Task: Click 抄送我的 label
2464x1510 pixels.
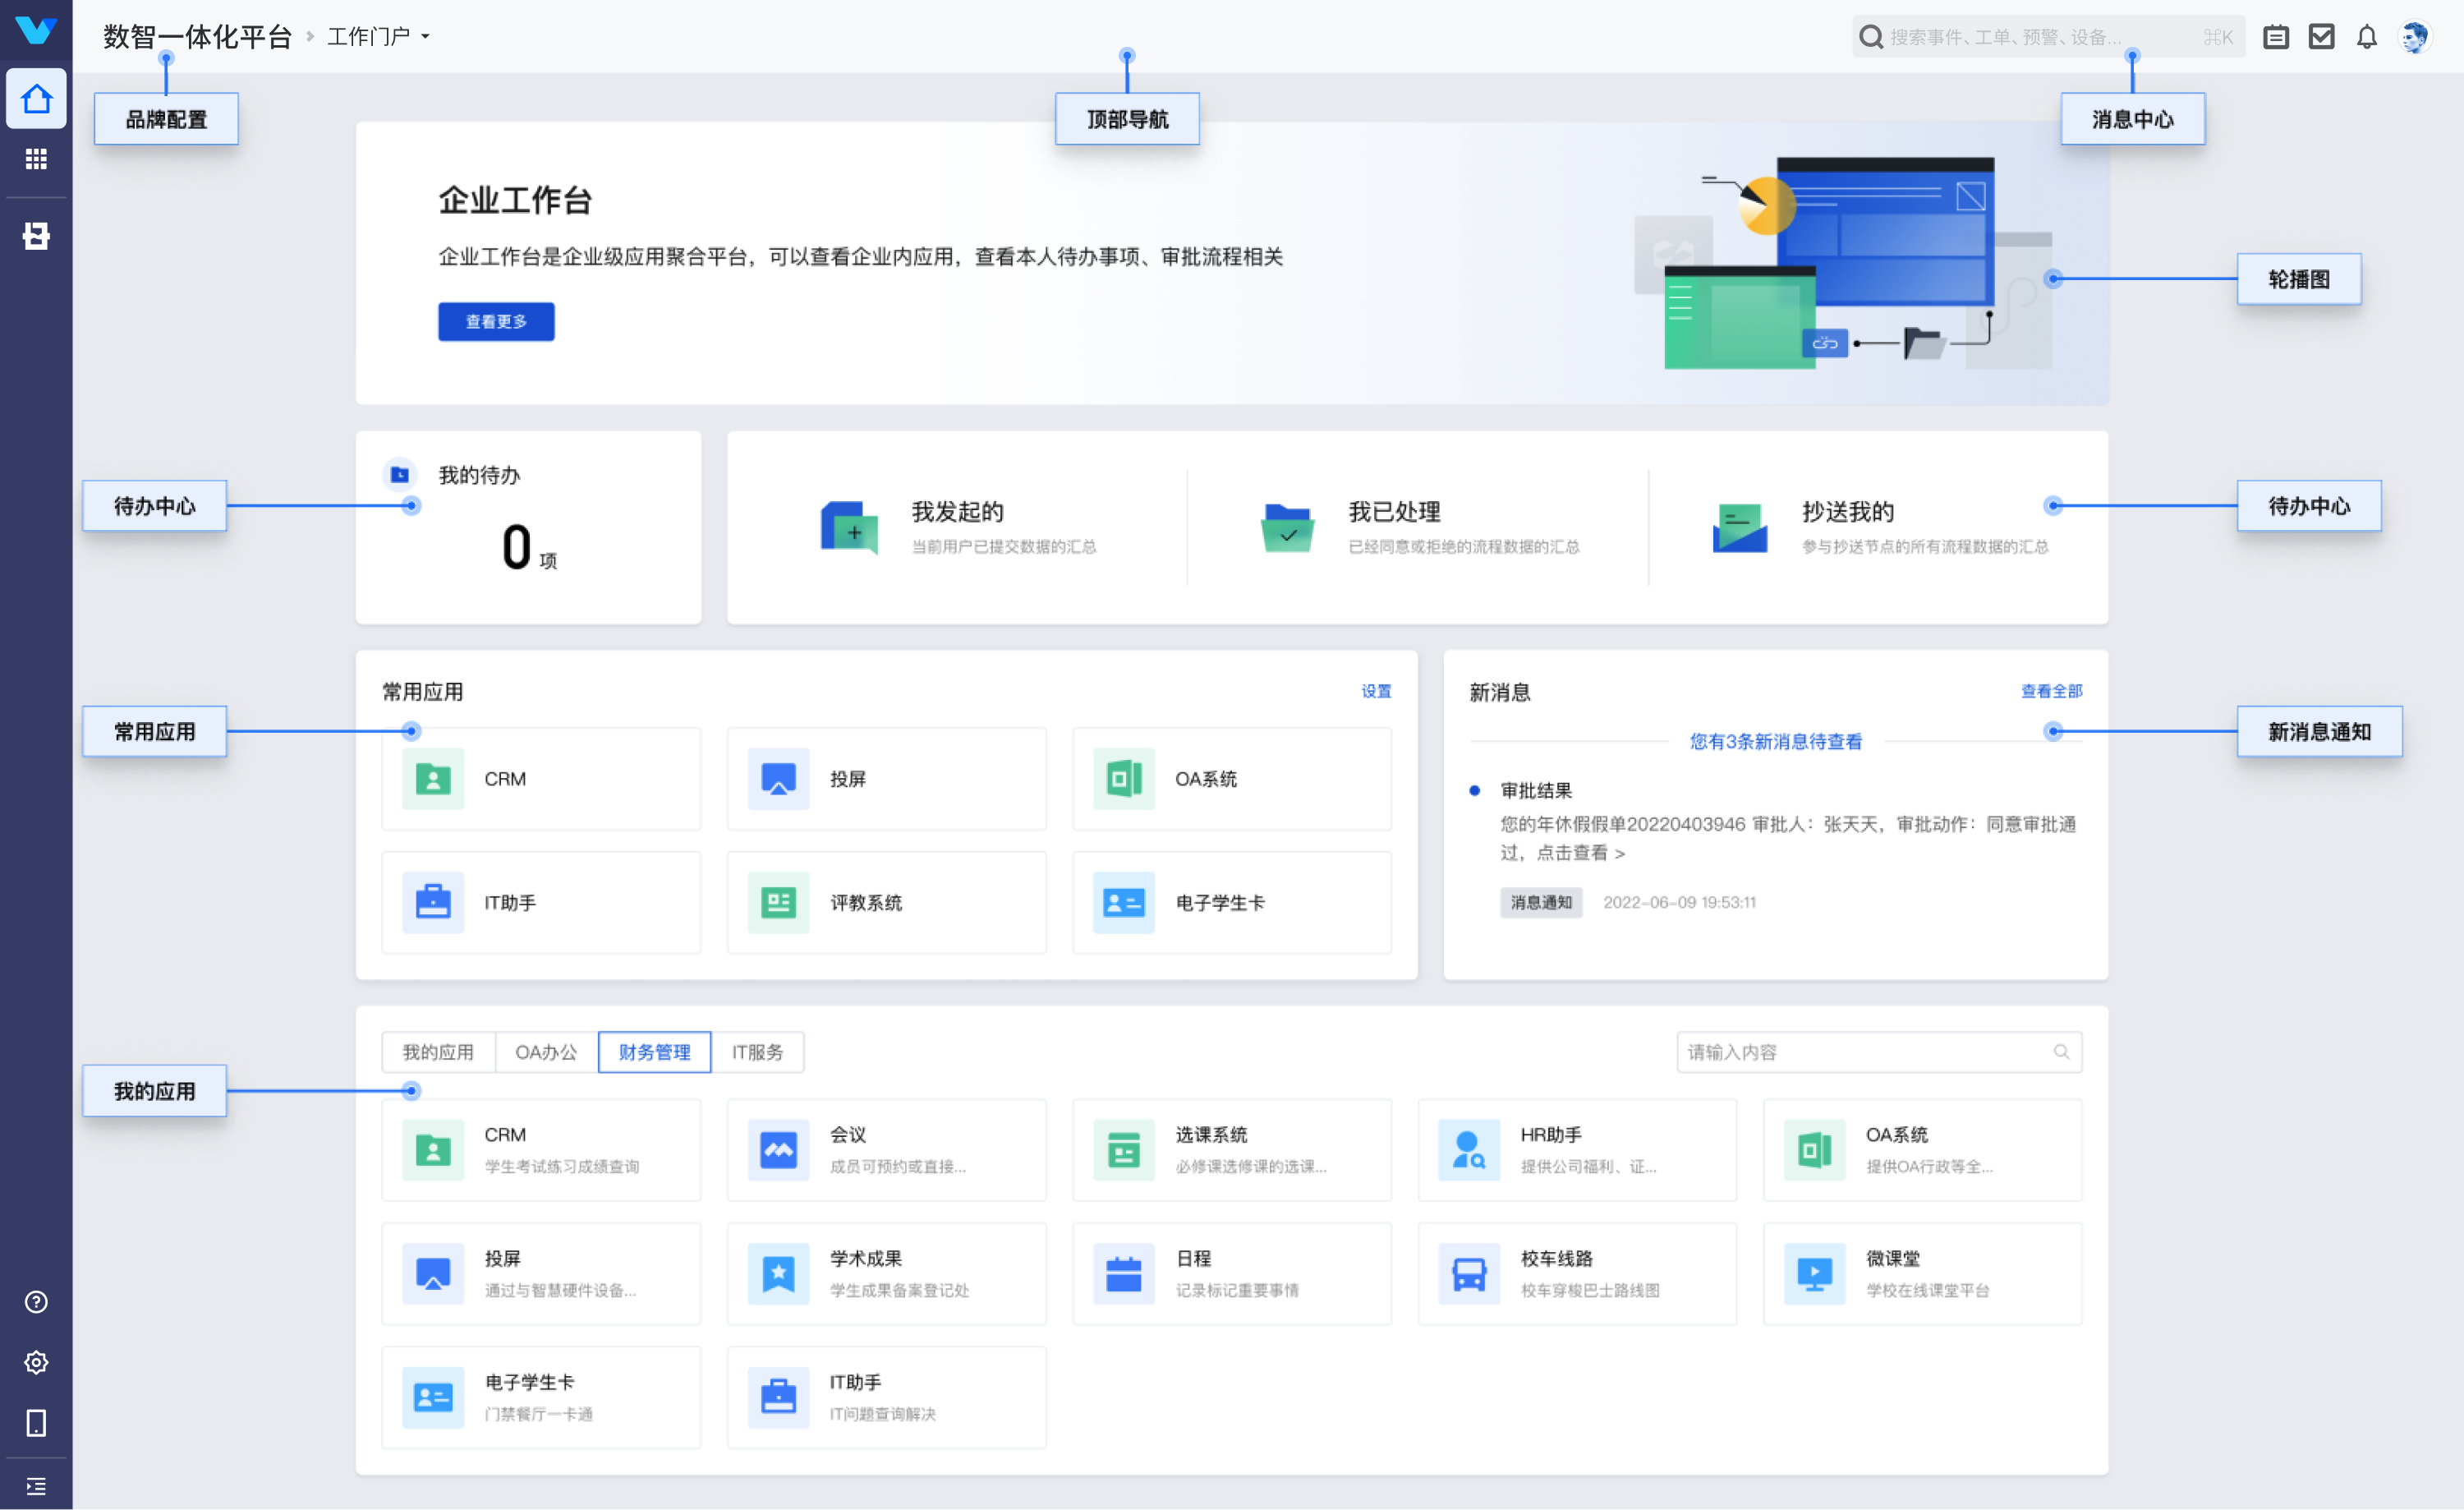Action: [1848, 512]
